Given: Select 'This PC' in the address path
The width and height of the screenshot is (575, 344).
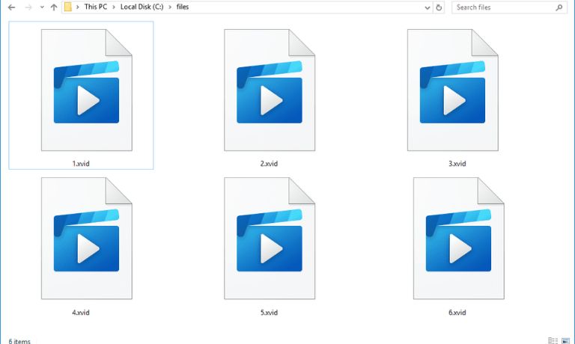Looking at the screenshot, I should click(96, 7).
